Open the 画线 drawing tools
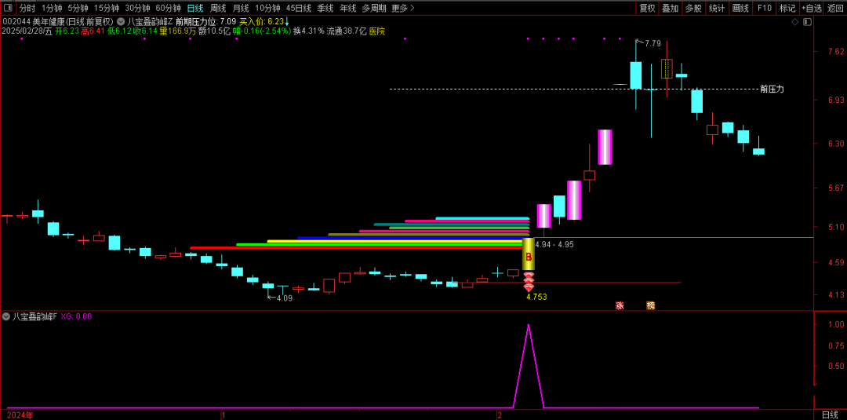 click(x=740, y=8)
